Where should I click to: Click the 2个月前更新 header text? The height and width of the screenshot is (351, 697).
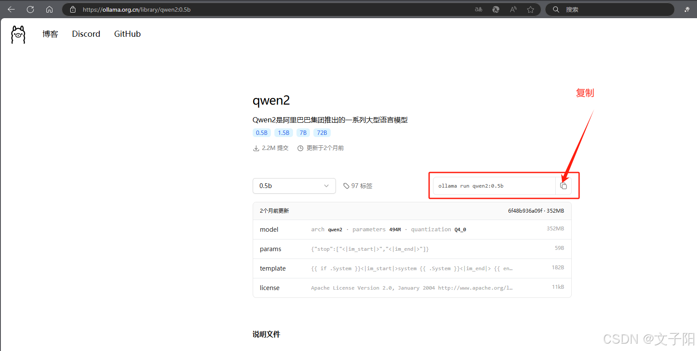[x=274, y=211]
